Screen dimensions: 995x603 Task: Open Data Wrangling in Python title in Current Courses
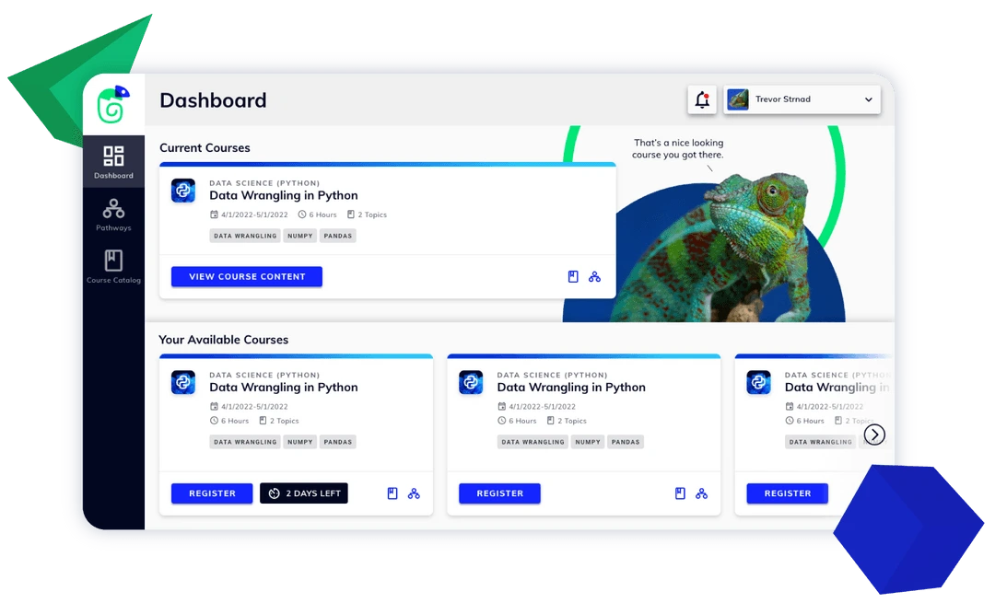pos(284,195)
